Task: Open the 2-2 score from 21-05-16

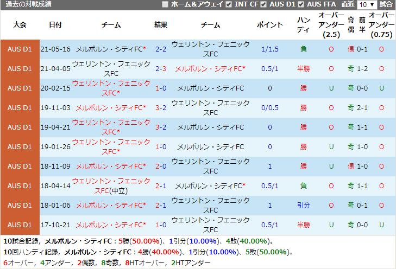Action: 161,49
